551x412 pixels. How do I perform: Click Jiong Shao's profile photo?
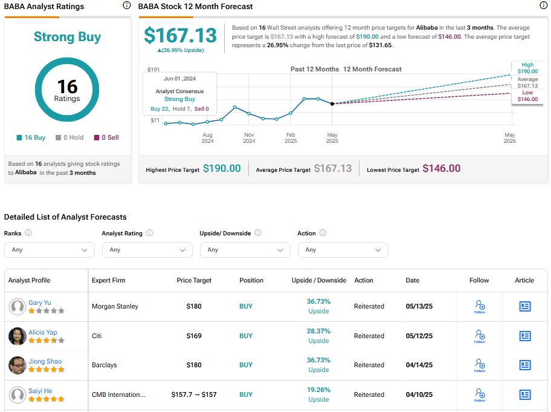(17, 365)
